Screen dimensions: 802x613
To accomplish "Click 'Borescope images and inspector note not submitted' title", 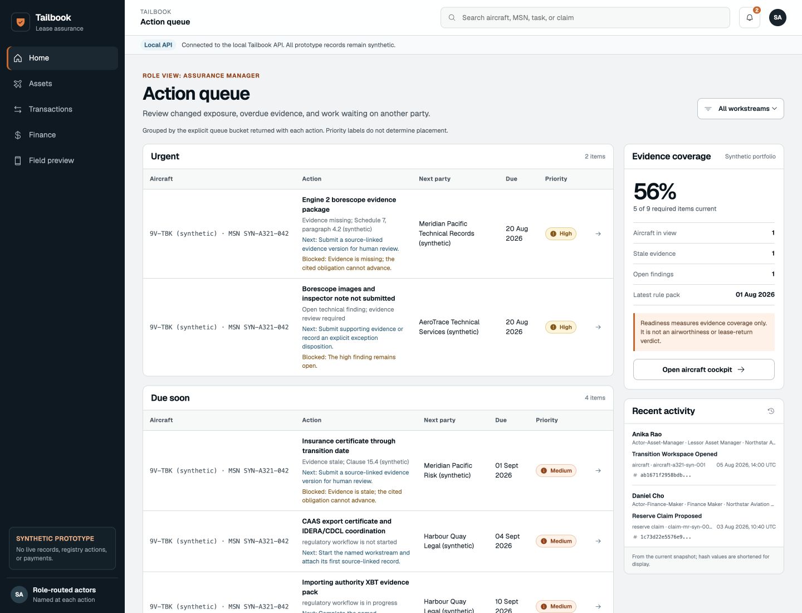I will pyautogui.click(x=349, y=294).
